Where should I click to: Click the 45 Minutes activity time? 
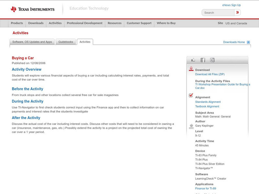(202, 145)
